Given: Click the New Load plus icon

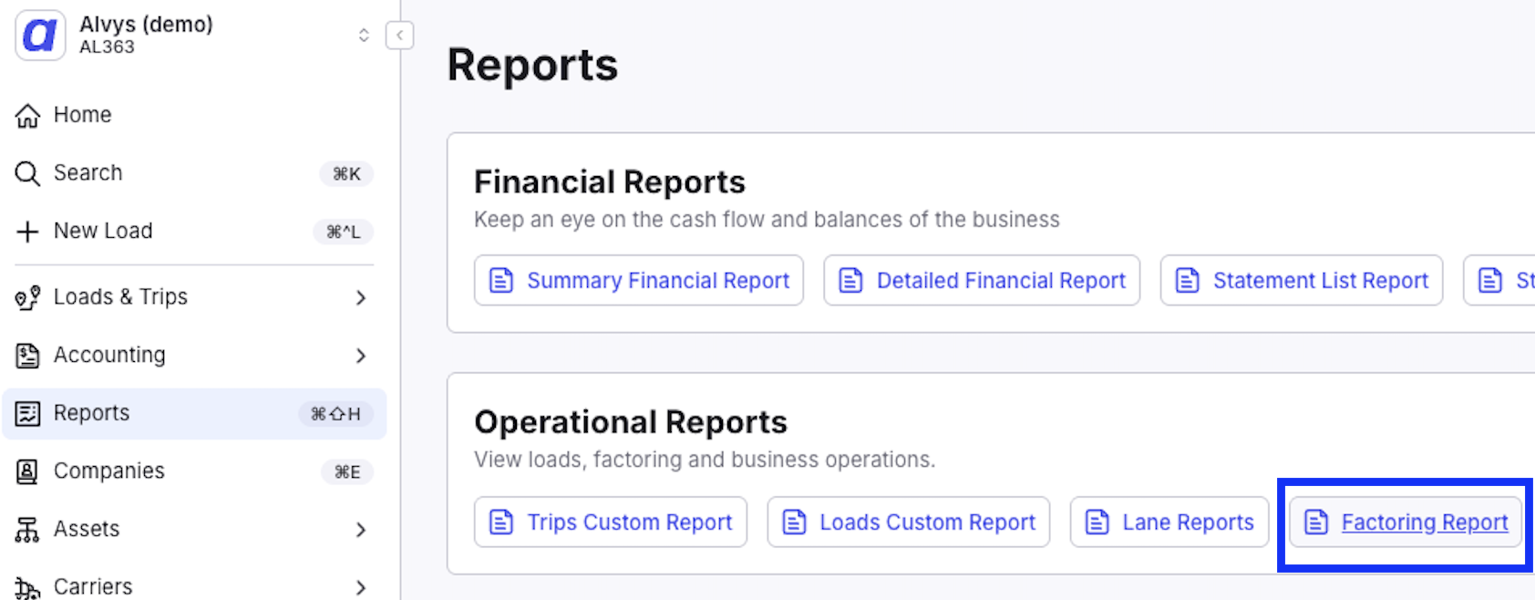Looking at the screenshot, I should [27, 232].
